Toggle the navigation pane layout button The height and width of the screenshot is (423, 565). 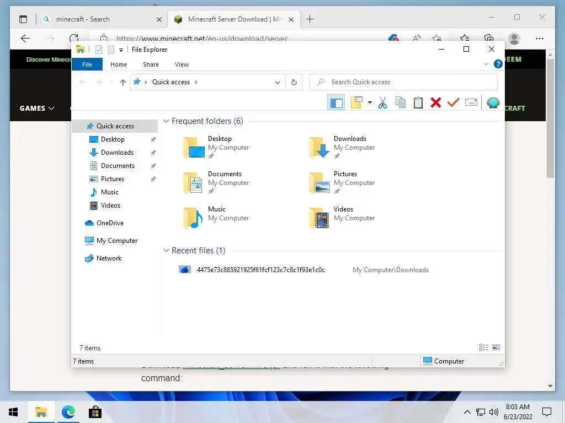336,103
